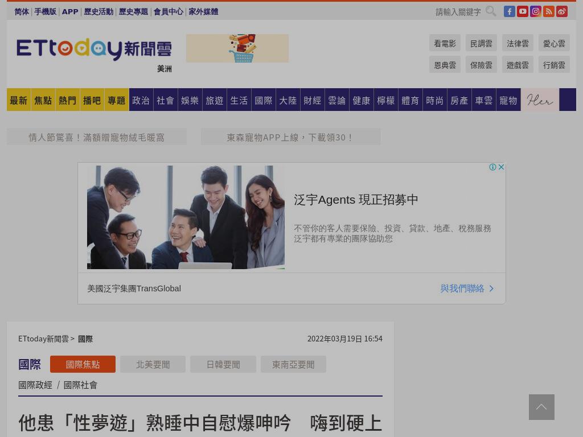The width and height of the screenshot is (583, 437).
Task: Click the 看電影 button
Action: pos(445,43)
